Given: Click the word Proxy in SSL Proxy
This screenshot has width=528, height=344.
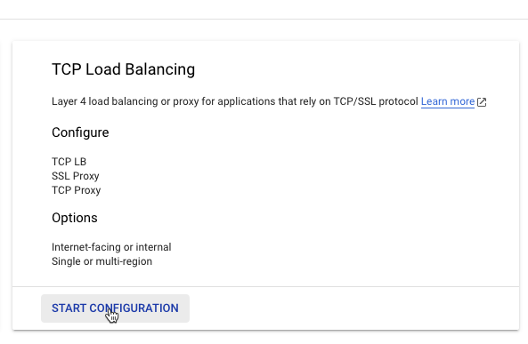Looking at the screenshot, I should click(x=86, y=176).
